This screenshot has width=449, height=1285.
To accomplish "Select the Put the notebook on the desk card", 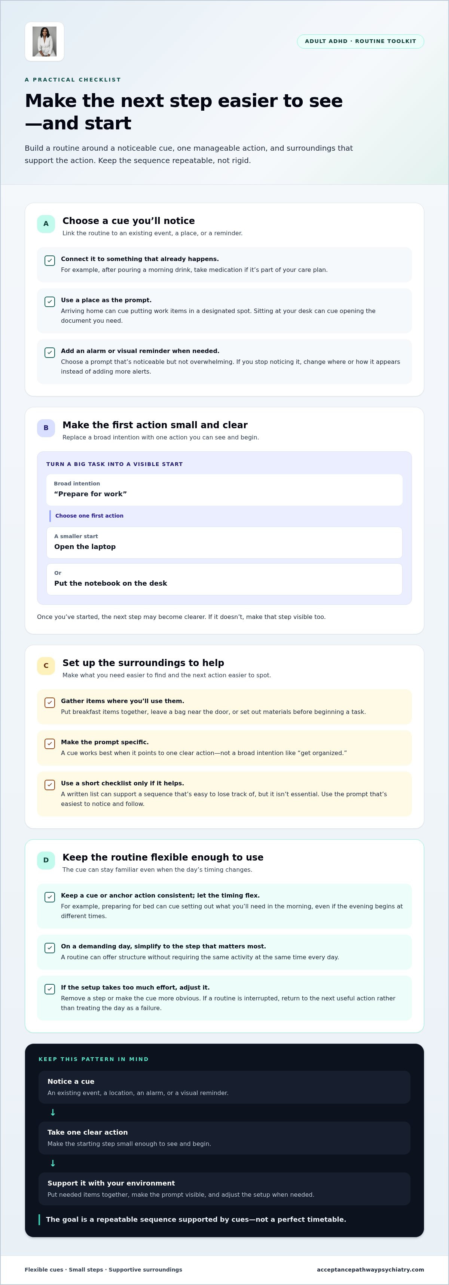I will coord(224,579).
